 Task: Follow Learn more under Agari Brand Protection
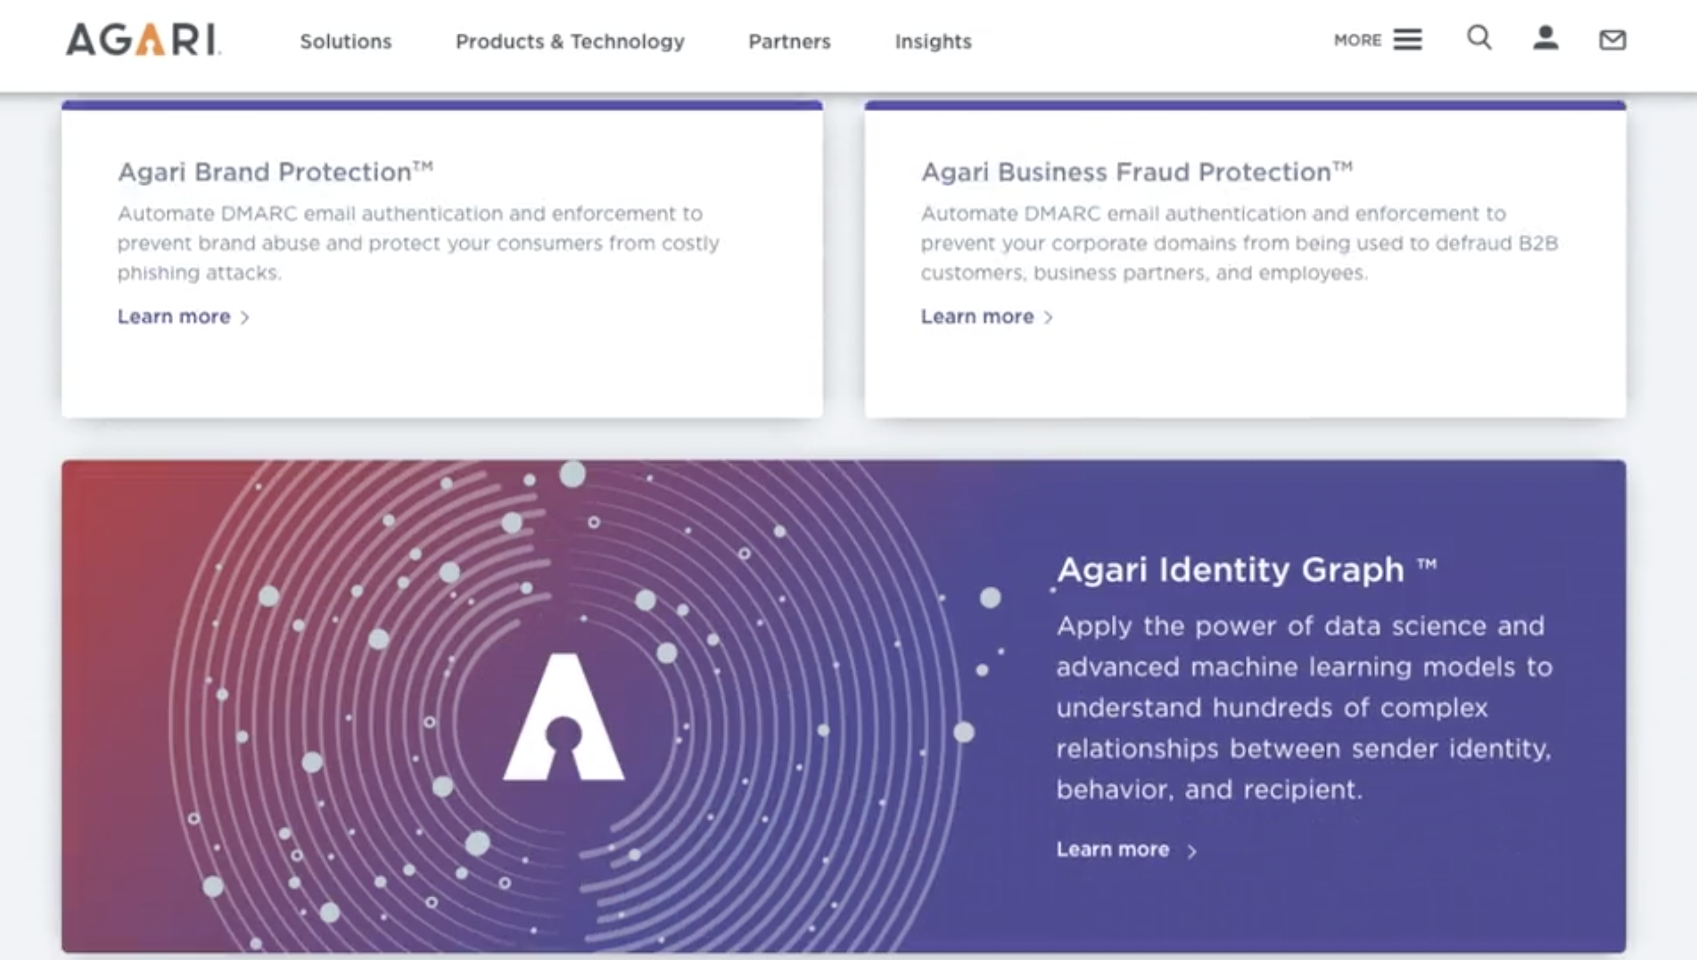coord(174,317)
